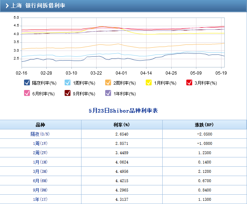Screen dimensions: 247x204
Task: Click the arrow icon beside 上海 heading
Action: (x=7, y=6)
